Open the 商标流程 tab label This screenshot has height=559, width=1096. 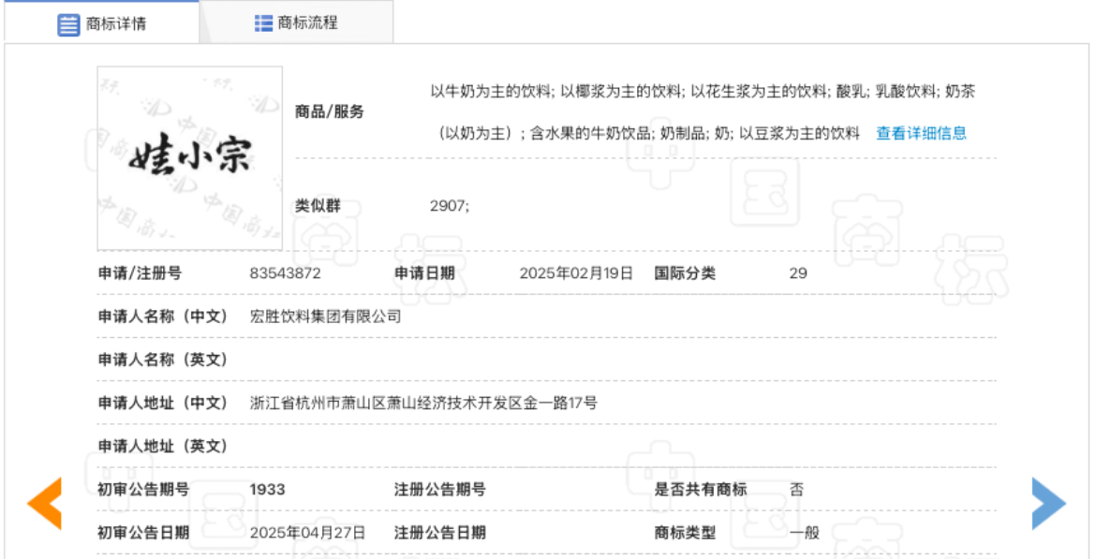tap(307, 23)
